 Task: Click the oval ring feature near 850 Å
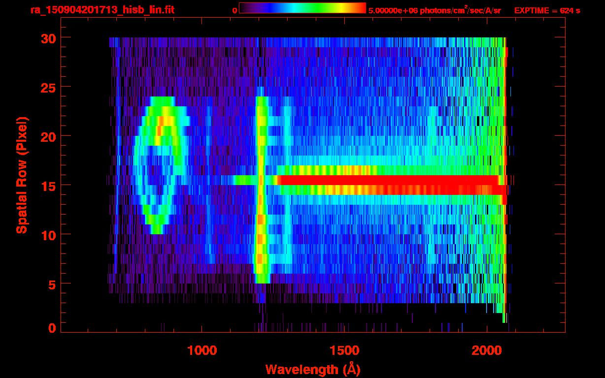click(x=160, y=165)
